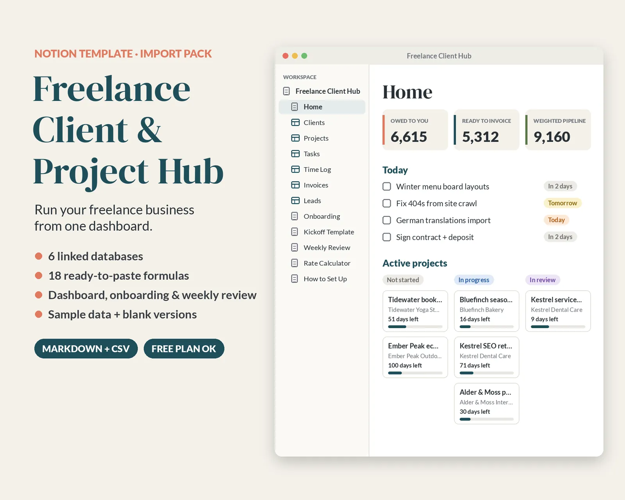The image size is (625, 500).
Task: Click the database icon next to Clients
Action: [x=295, y=122]
